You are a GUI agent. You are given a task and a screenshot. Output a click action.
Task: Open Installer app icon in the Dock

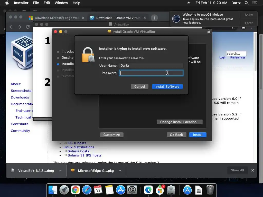click(171, 190)
